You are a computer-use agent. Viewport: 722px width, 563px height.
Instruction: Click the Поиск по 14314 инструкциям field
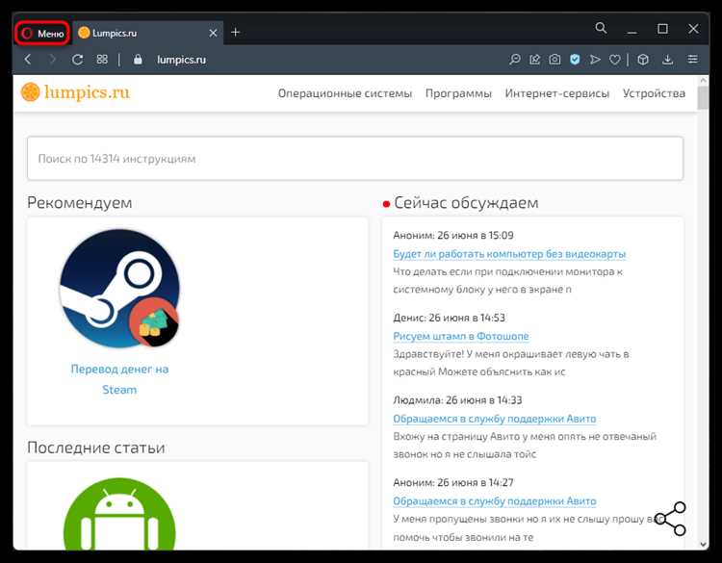(x=355, y=159)
